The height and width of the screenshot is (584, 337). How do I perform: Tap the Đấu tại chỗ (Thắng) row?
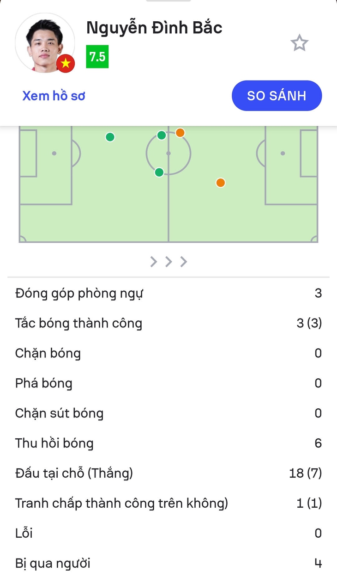click(168, 473)
